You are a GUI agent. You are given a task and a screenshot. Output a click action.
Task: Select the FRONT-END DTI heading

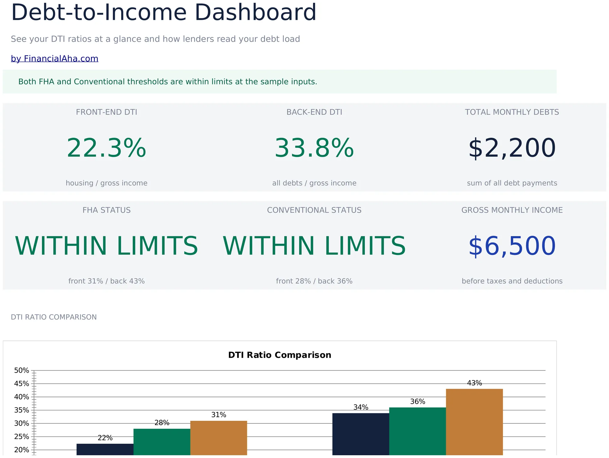pos(107,112)
